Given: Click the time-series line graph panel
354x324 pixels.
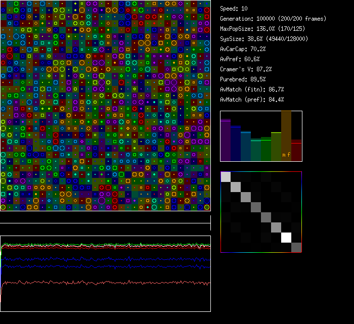Looking at the screenshot, I should (x=105, y=273).
